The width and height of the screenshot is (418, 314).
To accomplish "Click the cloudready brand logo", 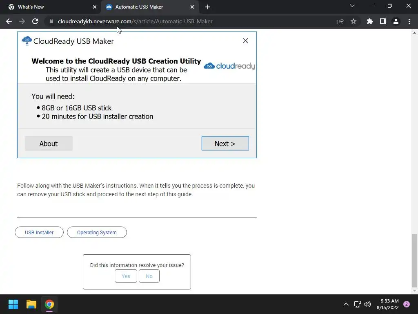I will point(229,66).
